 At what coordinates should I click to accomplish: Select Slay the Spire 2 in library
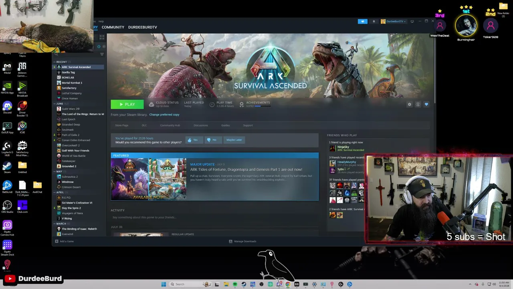coord(79,208)
